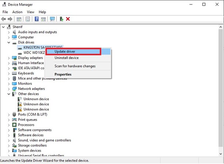Image resolution: width=224 pixels, height=164 pixels.
Task: Click the Sherrif computer root icon
Action: [x=9, y=27]
